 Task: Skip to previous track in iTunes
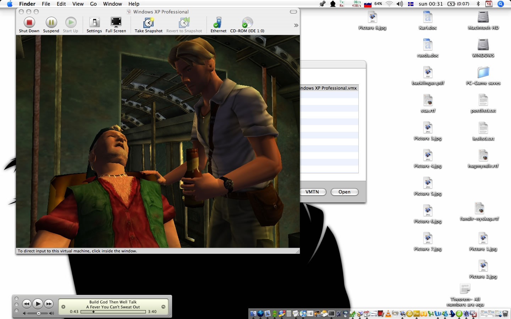point(27,304)
